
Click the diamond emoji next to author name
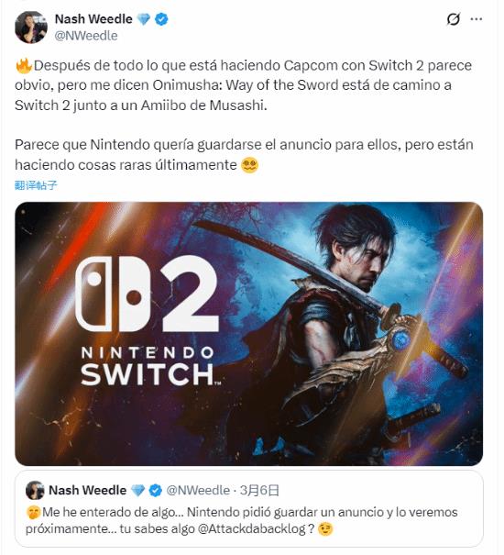click(143, 19)
